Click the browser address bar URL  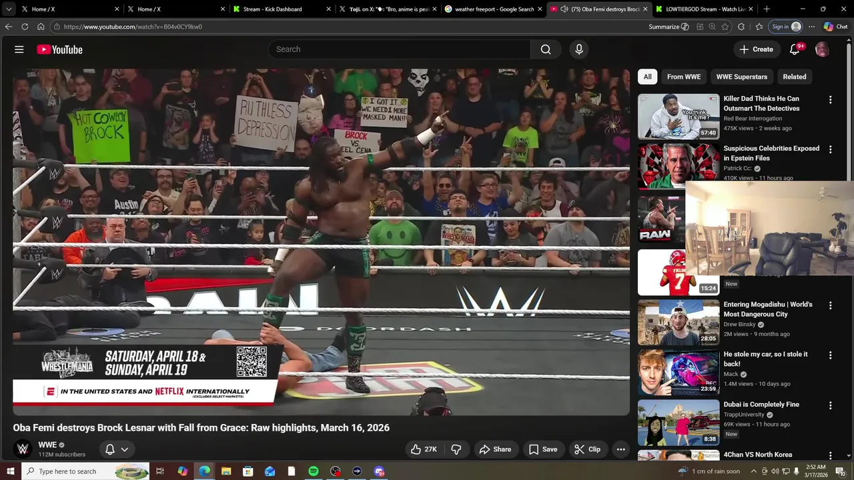[133, 27]
